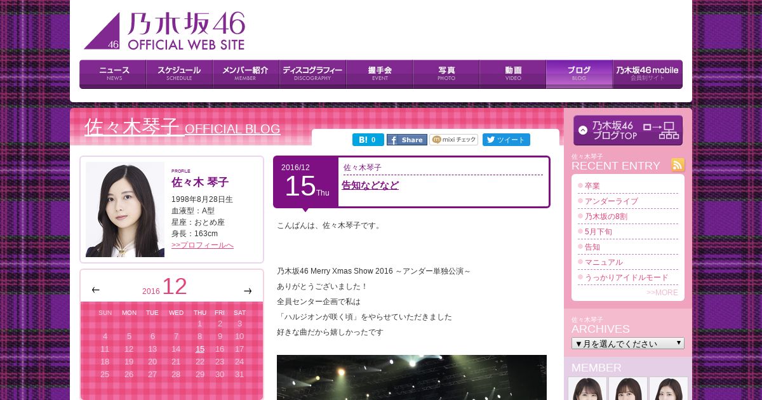
Task: Open the 告知 recent entry
Action: [x=592, y=247]
